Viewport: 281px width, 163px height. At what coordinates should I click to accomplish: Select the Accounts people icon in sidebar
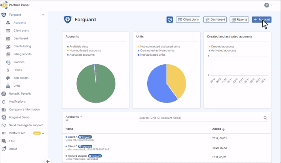(x=8, y=23)
